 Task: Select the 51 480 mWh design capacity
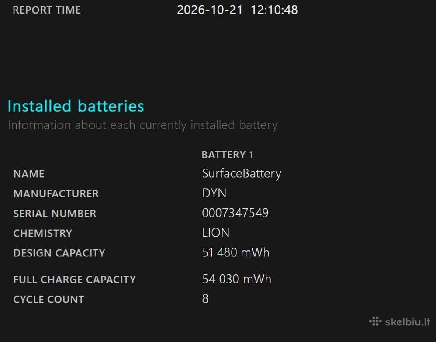pyautogui.click(x=236, y=252)
